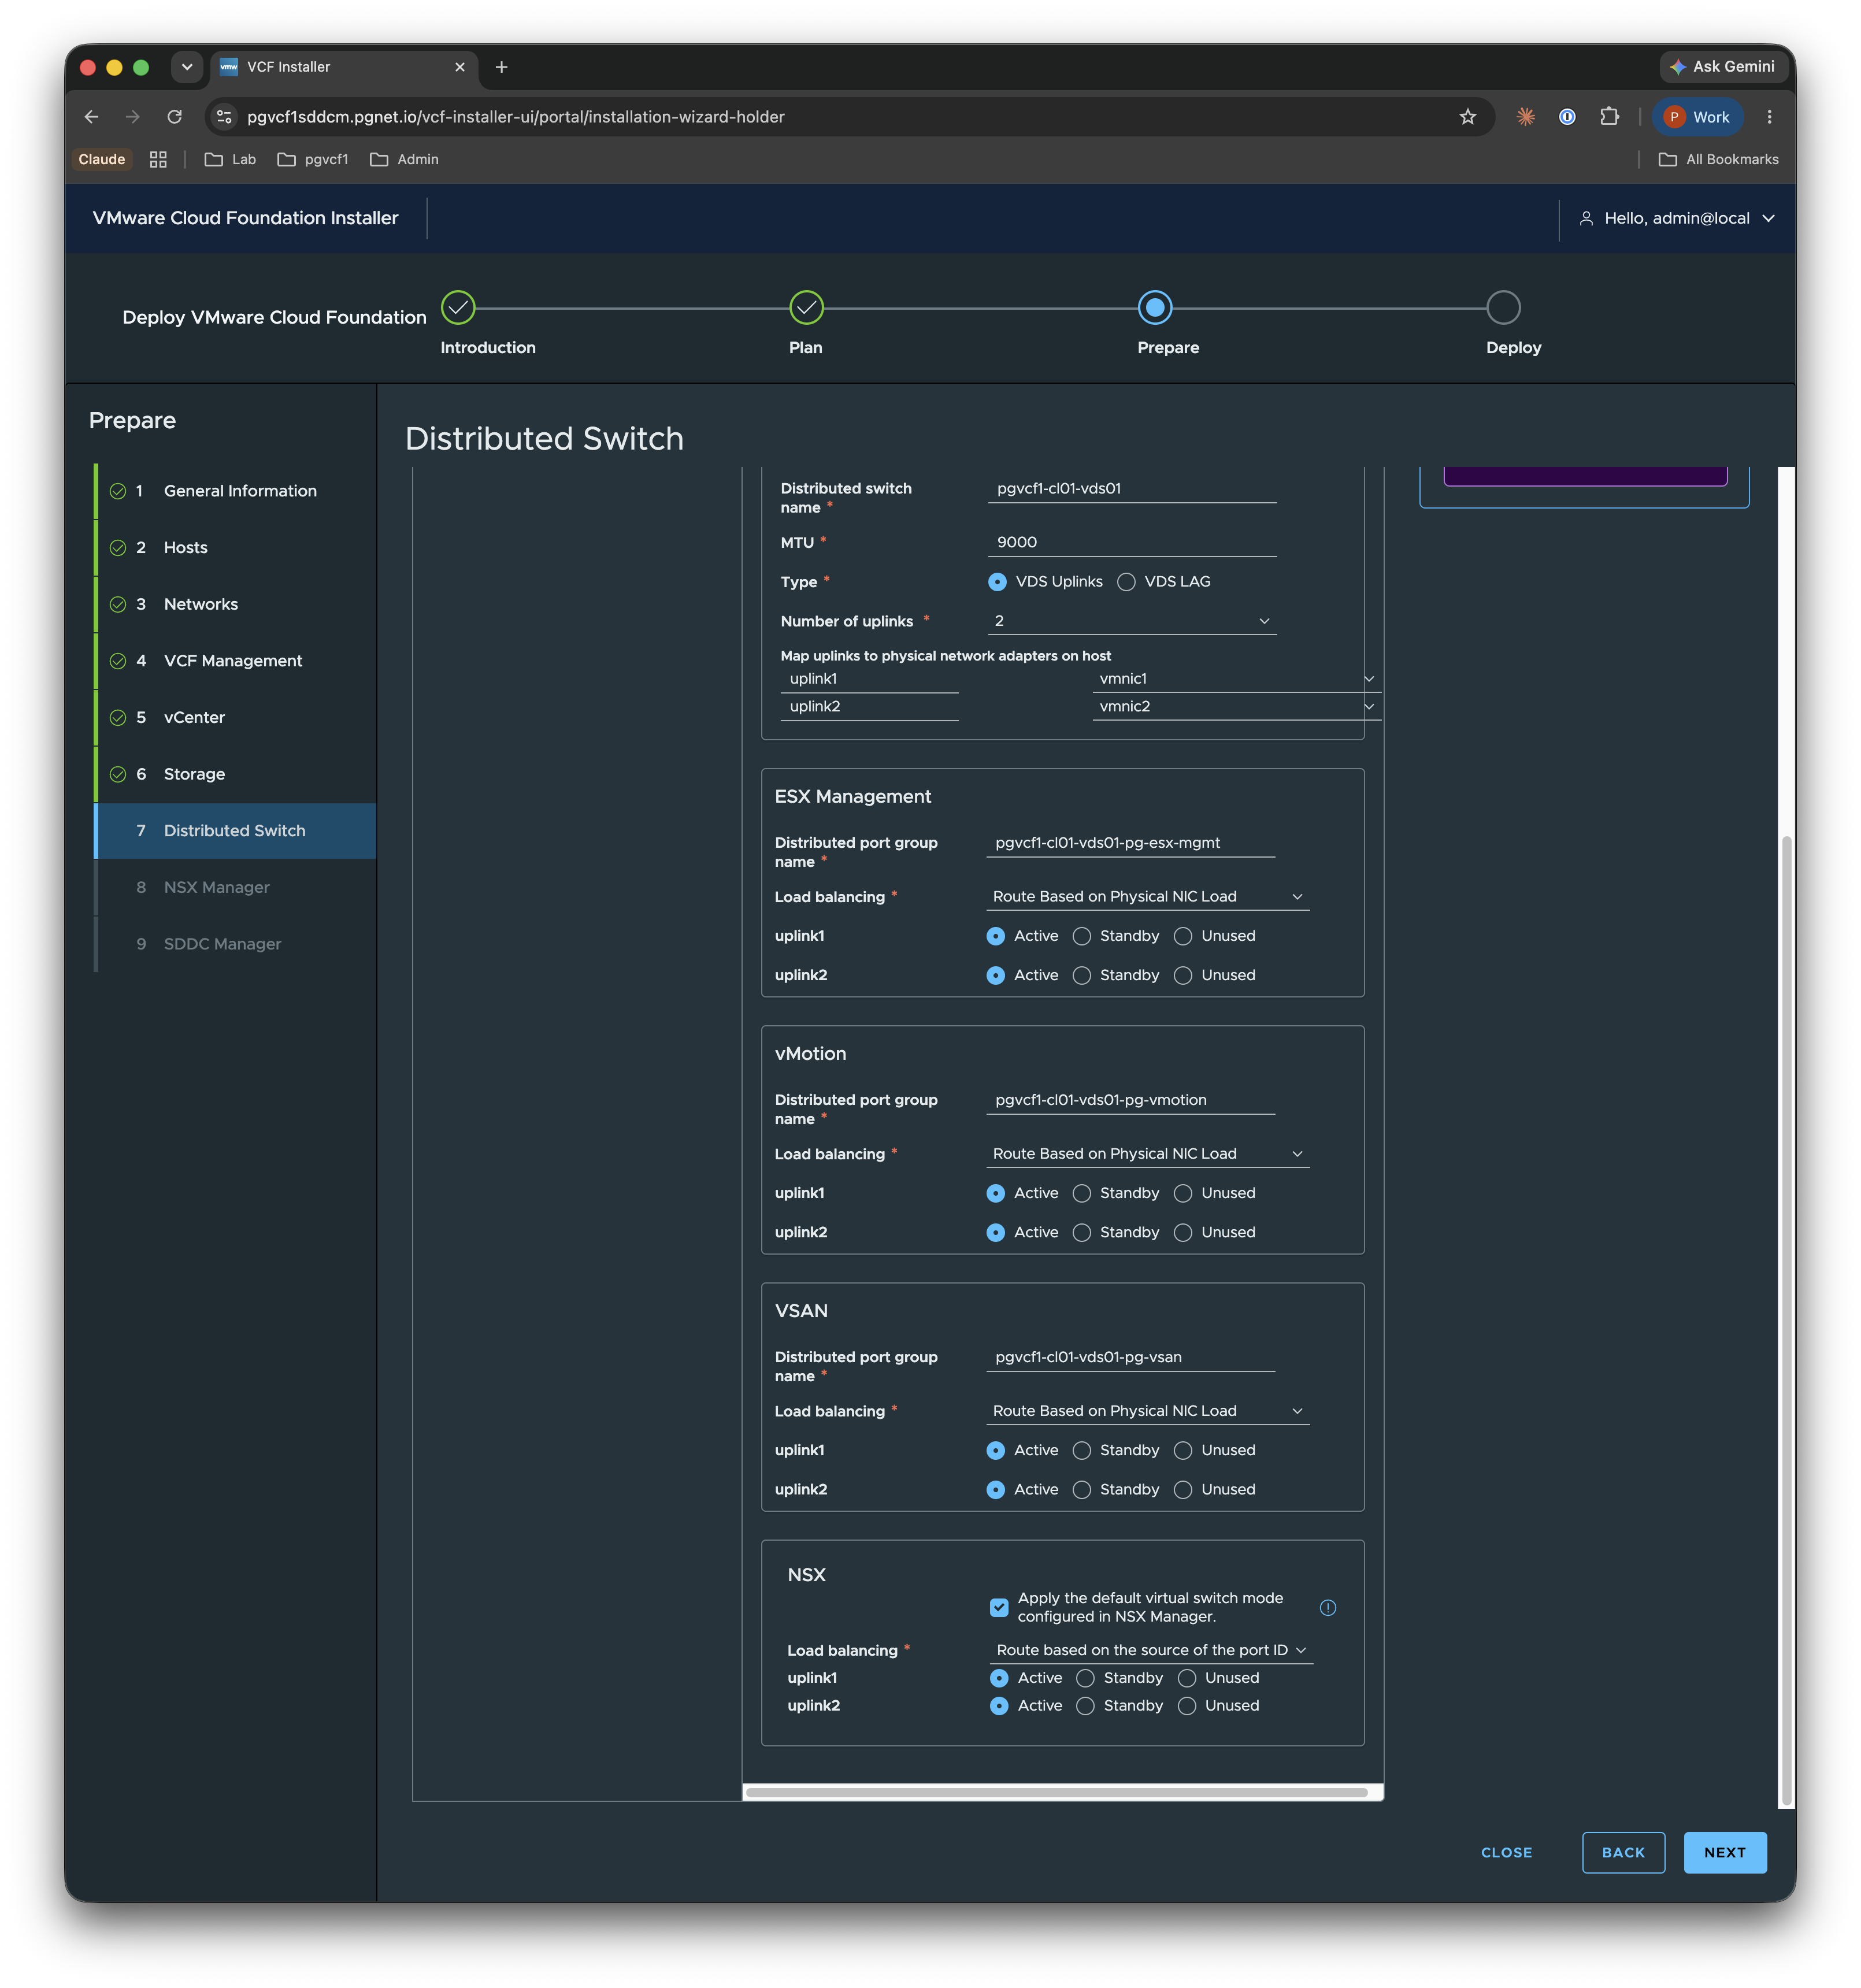Viewport: 1861px width, 1988px height.
Task: Set vMotion uplink1 to Standby
Action: (x=1082, y=1193)
